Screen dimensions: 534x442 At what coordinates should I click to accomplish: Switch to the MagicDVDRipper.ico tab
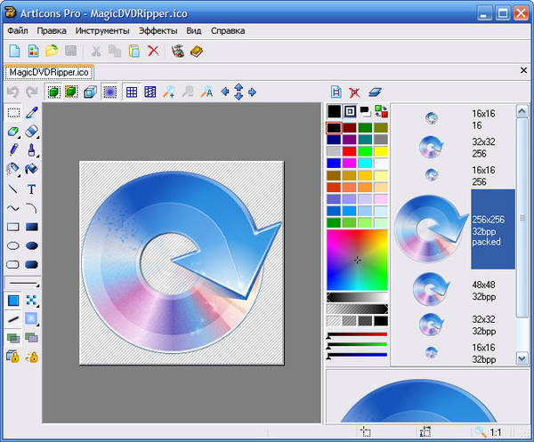49,71
